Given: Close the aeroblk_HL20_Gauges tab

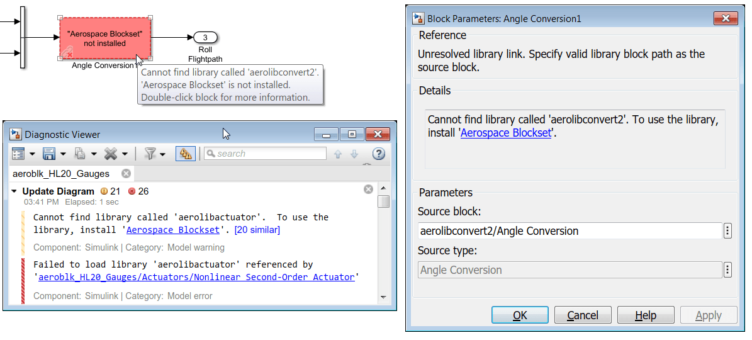Looking at the screenshot, I should [126, 173].
